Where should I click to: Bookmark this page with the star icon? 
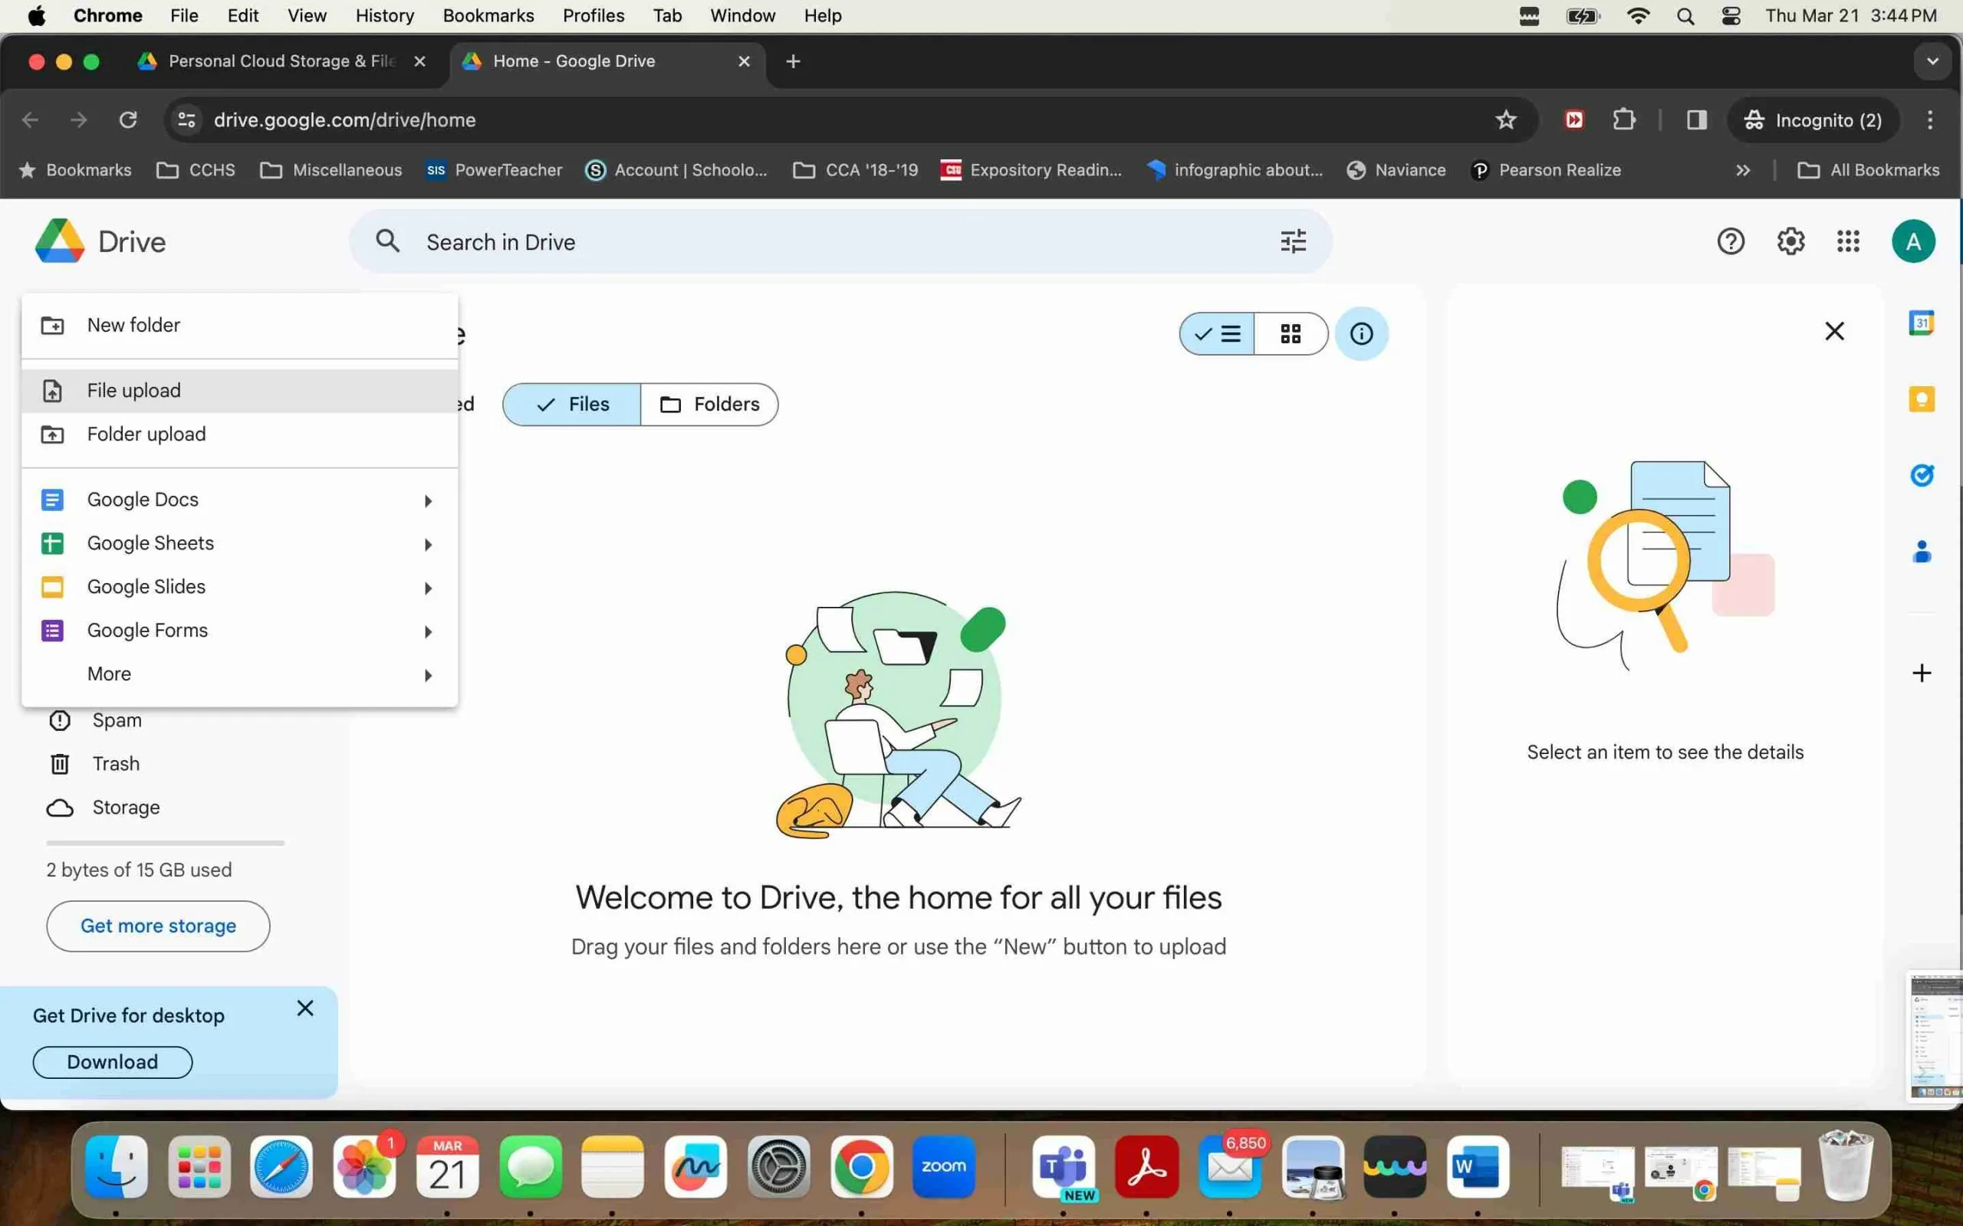pos(1505,120)
